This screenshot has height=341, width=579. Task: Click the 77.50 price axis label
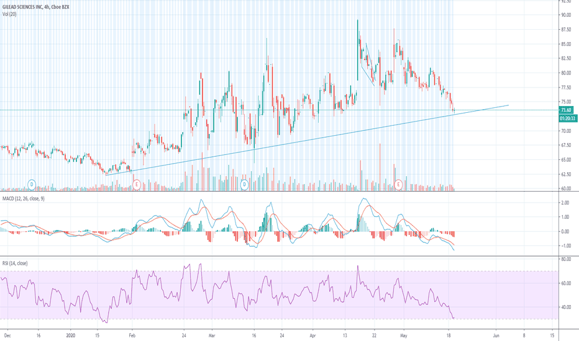[566, 88]
